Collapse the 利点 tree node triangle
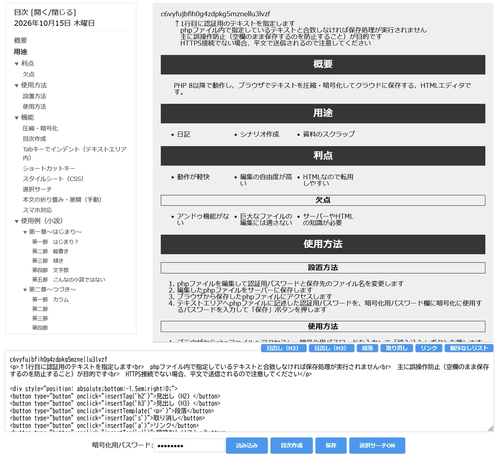The image size is (500, 455). tap(17, 64)
